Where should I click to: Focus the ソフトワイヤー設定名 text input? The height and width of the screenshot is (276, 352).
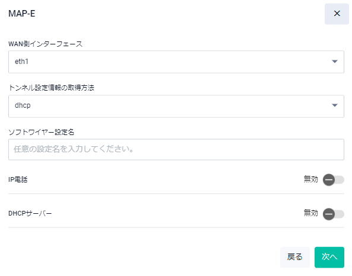176,149
